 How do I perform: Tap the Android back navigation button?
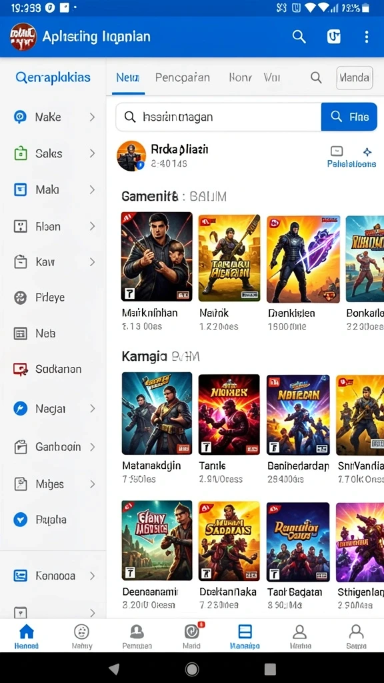pyautogui.click(x=113, y=669)
